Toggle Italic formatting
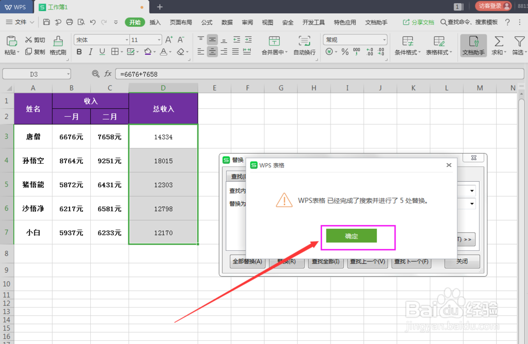The image size is (528, 344). (90, 52)
